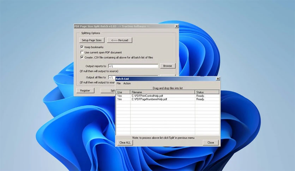295x171 pixels.
Task: Click the Filename column header
Action: 163,92
